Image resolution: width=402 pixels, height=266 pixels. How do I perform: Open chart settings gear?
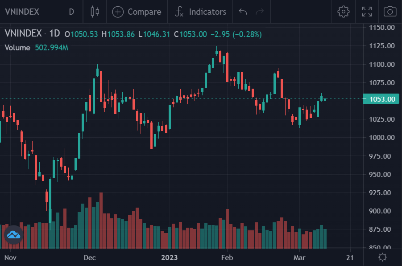pyautogui.click(x=343, y=12)
